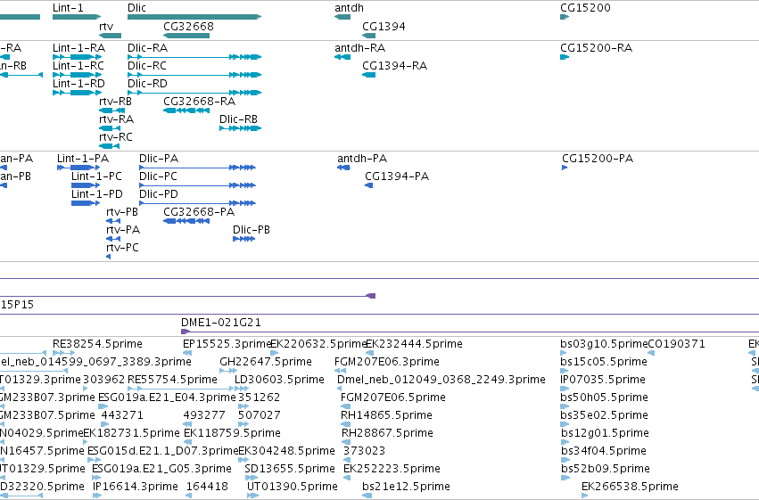This screenshot has width=759, height=500.
Task: Click the FGM207E06.3prime EST label
Action: [x=387, y=362]
